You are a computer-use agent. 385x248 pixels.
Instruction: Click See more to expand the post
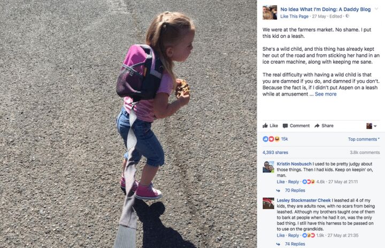[326, 94]
